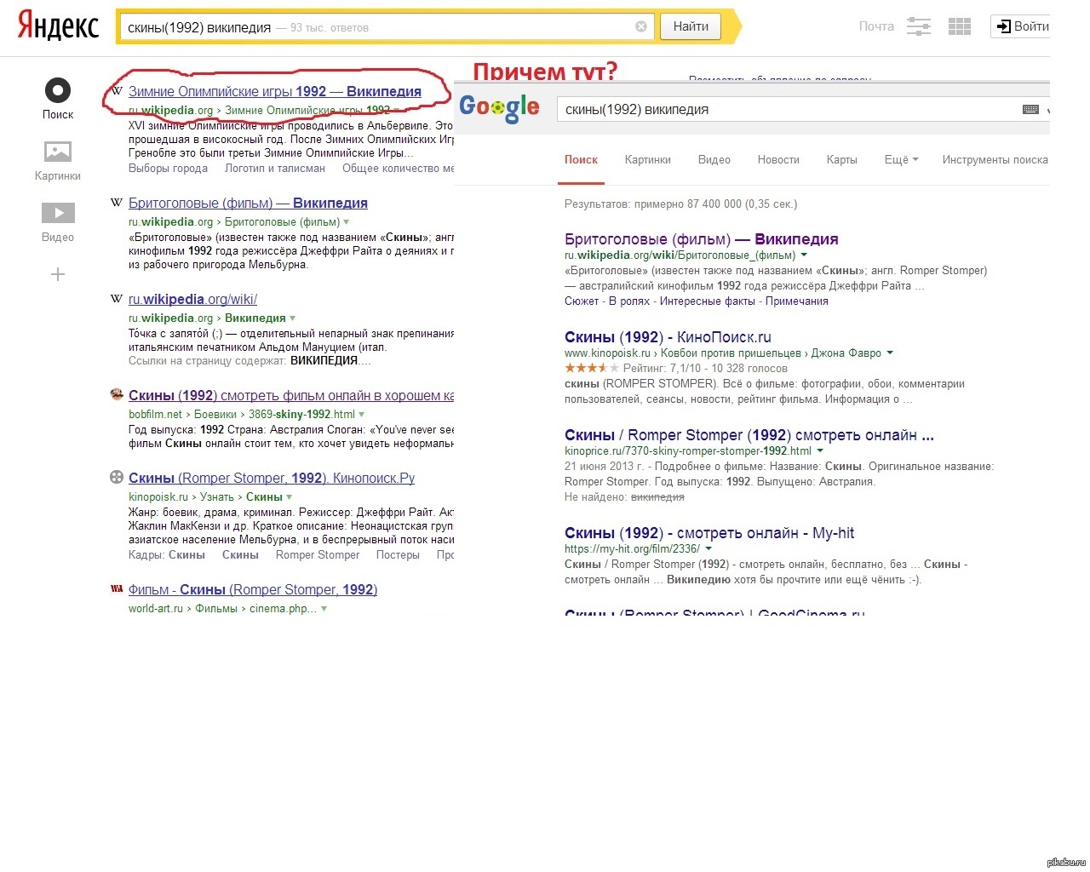Open Google result Скины (1992) - My-hit
This screenshot has width=1090, height=872.
(709, 533)
